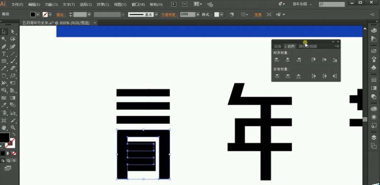The height and width of the screenshot is (185, 380).
Task: Swap fill and stroke colors
Action: click(x=14, y=134)
